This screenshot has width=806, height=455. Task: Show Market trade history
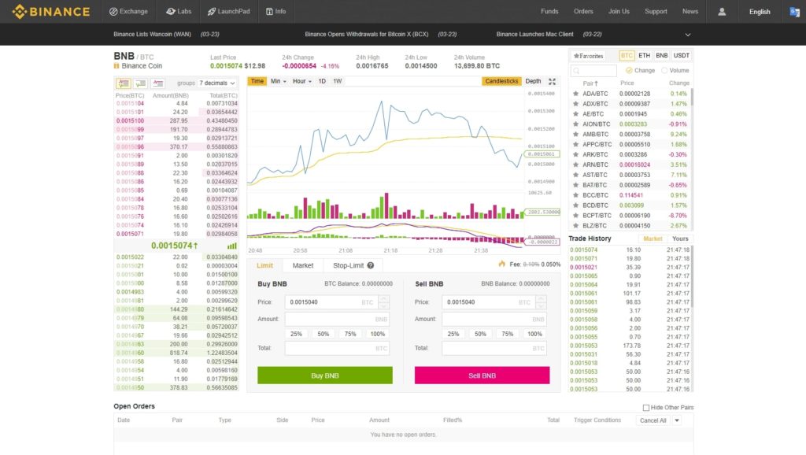653,239
